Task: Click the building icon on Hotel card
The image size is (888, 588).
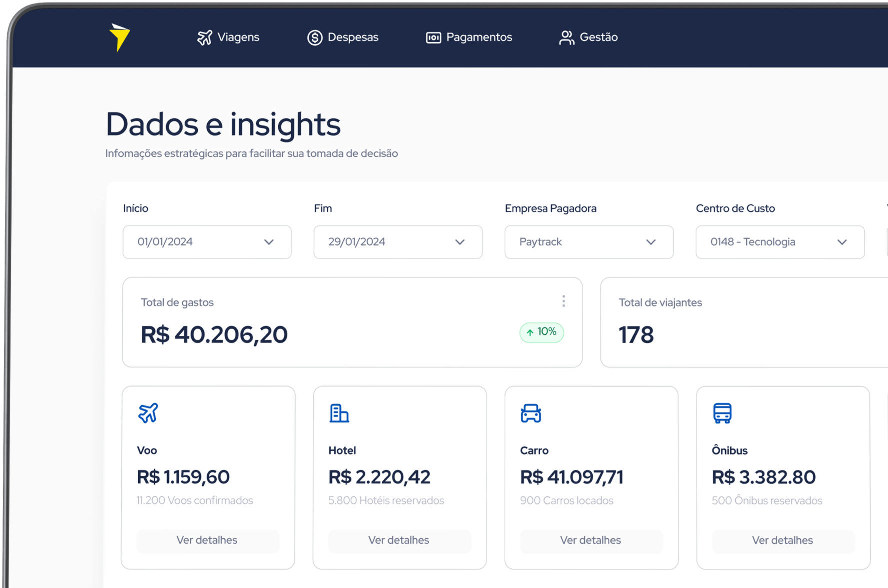Action: [339, 413]
